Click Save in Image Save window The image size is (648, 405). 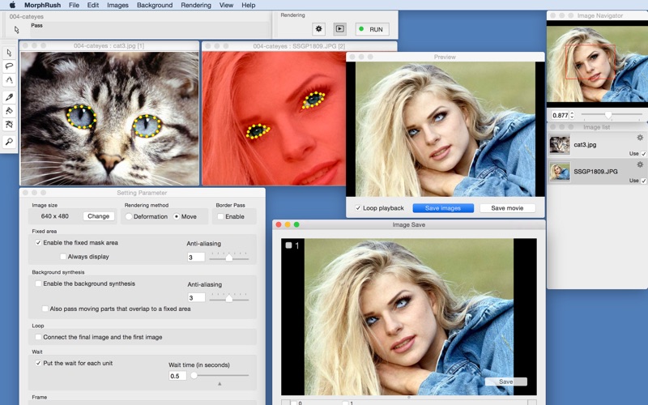coord(505,382)
